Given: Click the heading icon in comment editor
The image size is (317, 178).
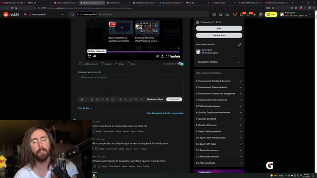Looking at the screenshot, I should pyautogui.click(x=120, y=99).
